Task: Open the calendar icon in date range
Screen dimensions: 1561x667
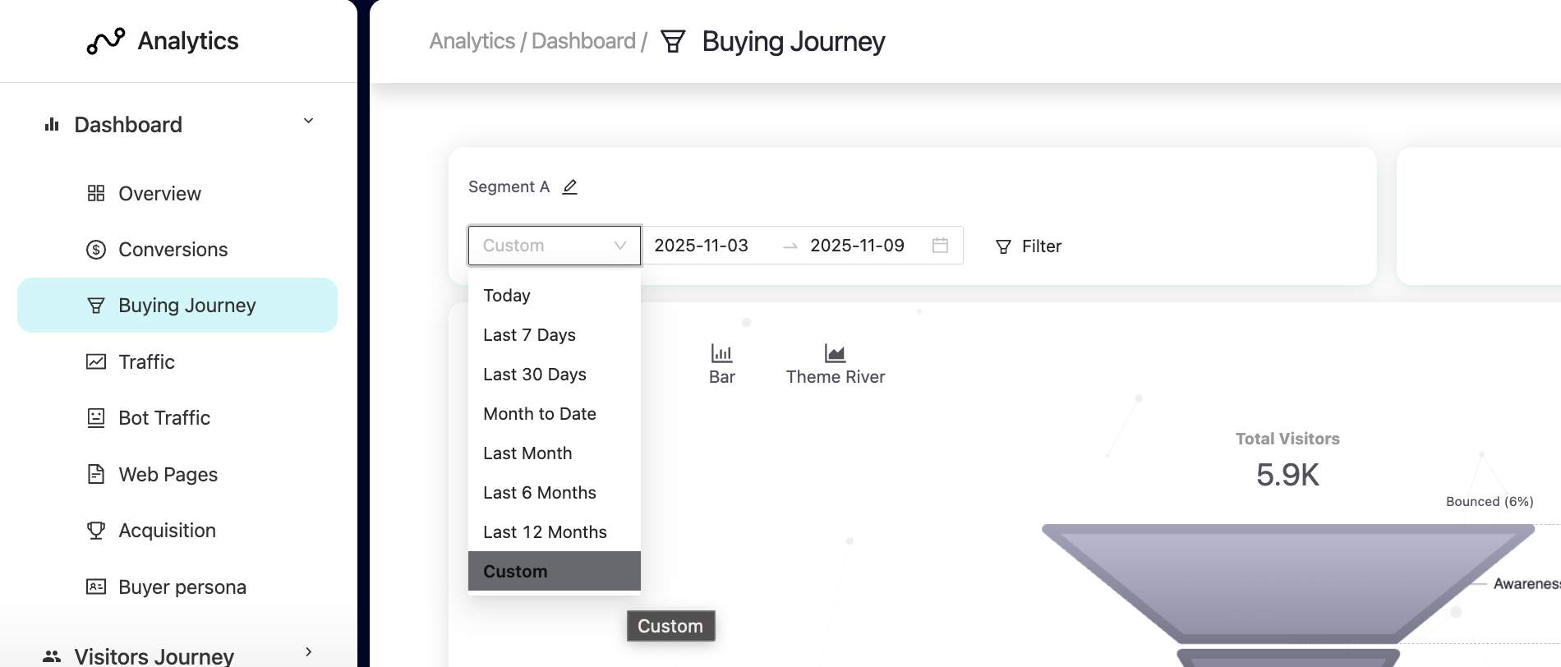Action: pyautogui.click(x=940, y=246)
